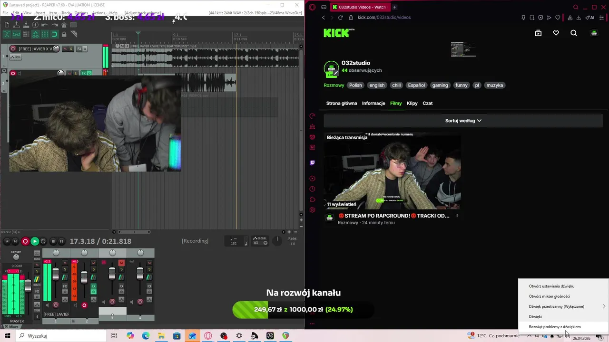
Task: Stop playback in REAPER transport
Action: 53,241
